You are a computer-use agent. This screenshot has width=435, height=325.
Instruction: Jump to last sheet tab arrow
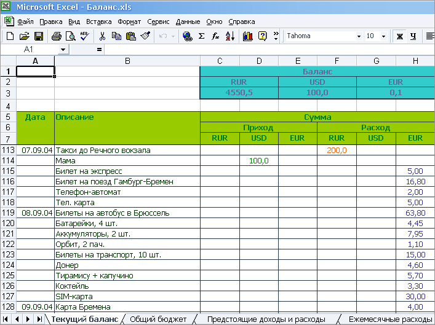pos(39,319)
